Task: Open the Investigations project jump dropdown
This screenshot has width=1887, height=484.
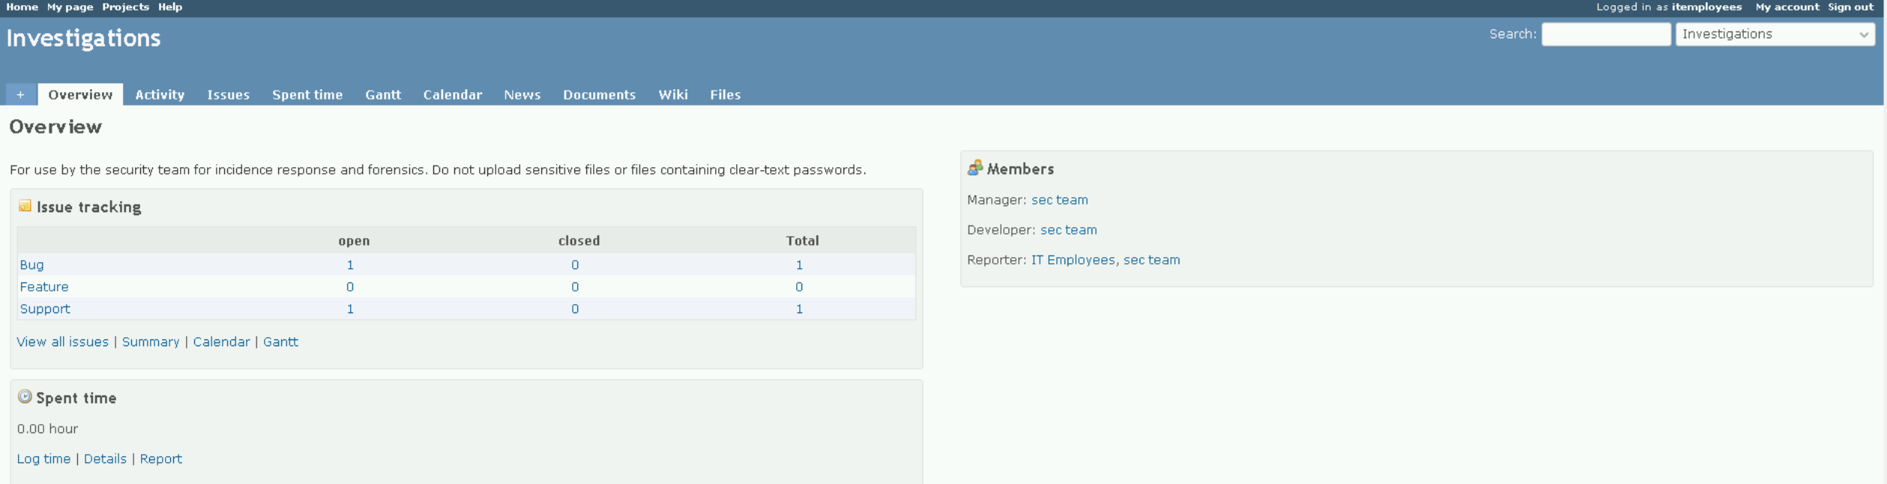Action: point(1774,34)
